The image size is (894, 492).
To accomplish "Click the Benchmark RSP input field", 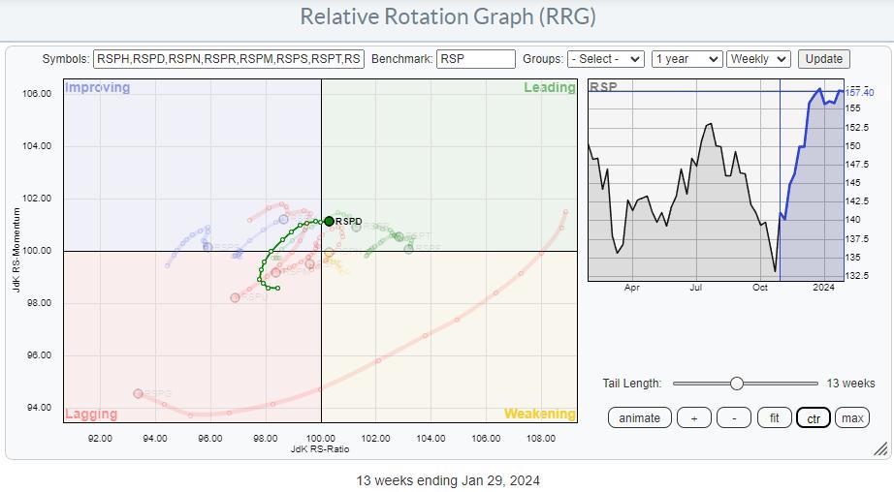I will [x=475, y=59].
